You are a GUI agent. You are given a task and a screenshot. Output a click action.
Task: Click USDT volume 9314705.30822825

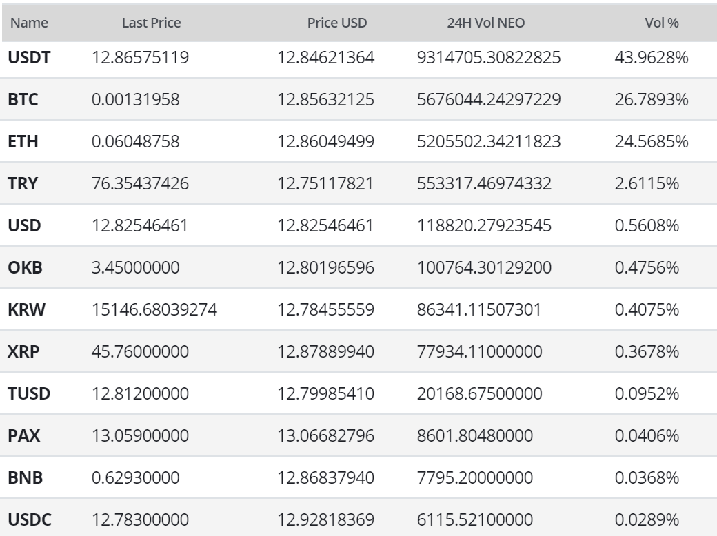point(489,58)
